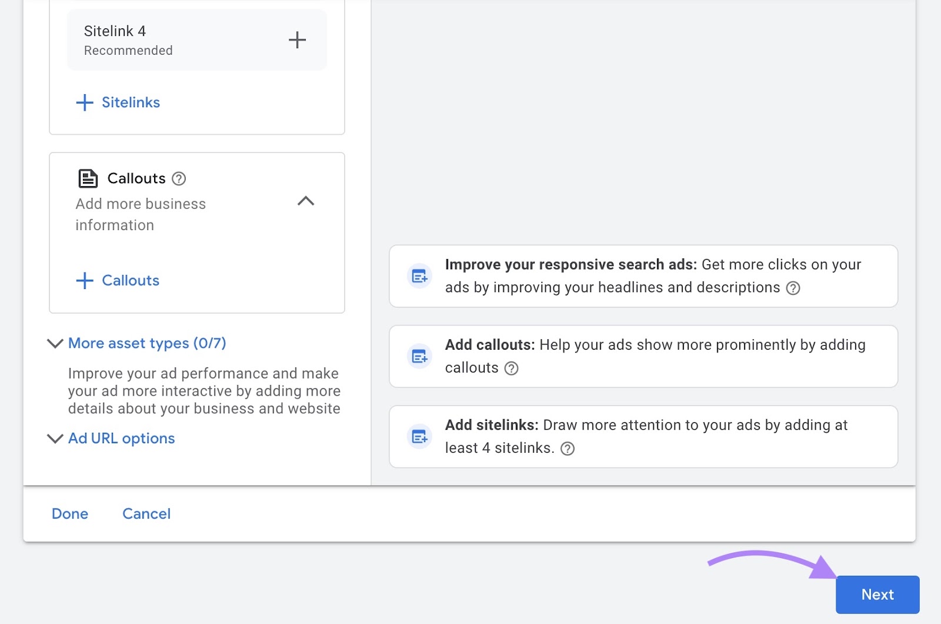
Task: Select the Add sitelinks suggestion card
Action: (x=643, y=436)
